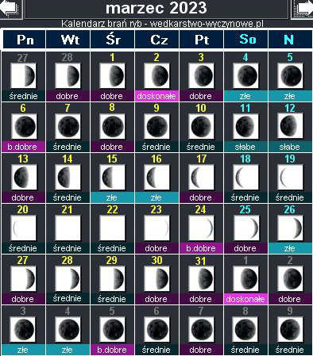Click the crescent moon icon for March 17
The image size is (313, 356).
201,178
